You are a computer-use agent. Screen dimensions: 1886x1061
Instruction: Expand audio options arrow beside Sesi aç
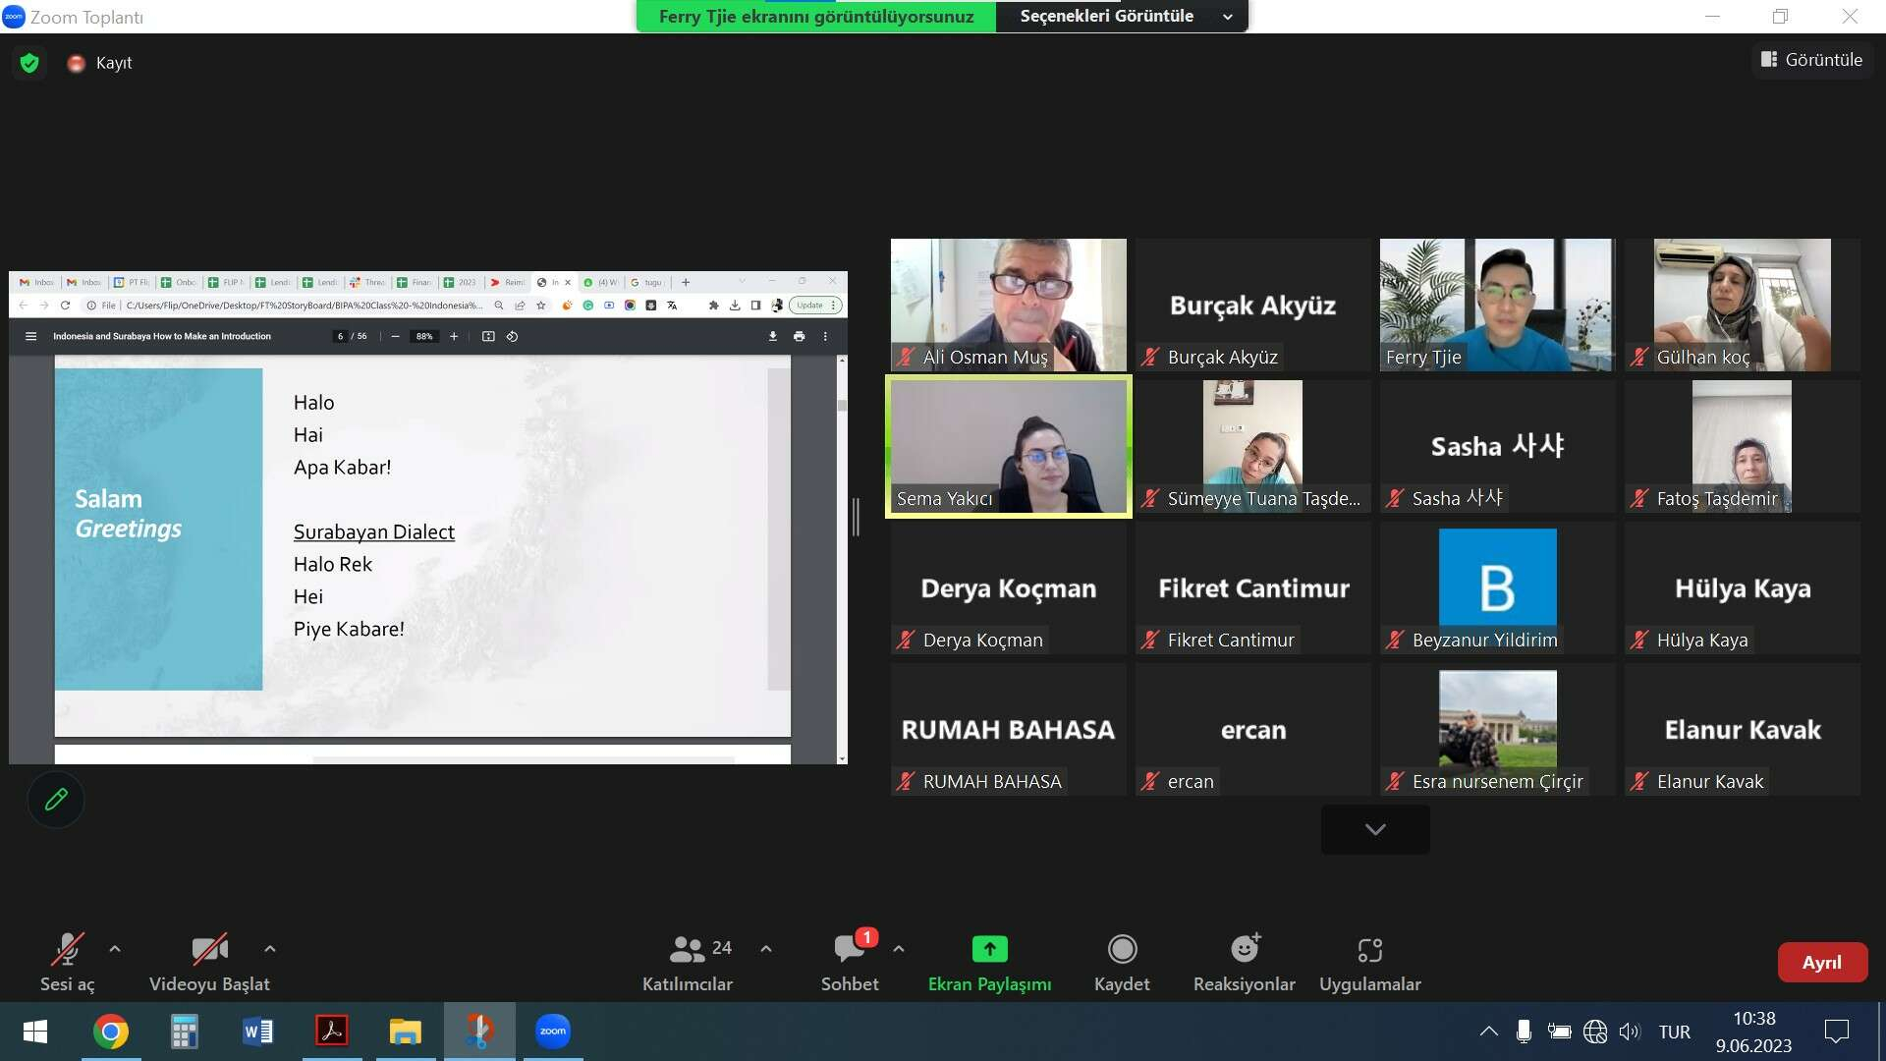coord(115,949)
